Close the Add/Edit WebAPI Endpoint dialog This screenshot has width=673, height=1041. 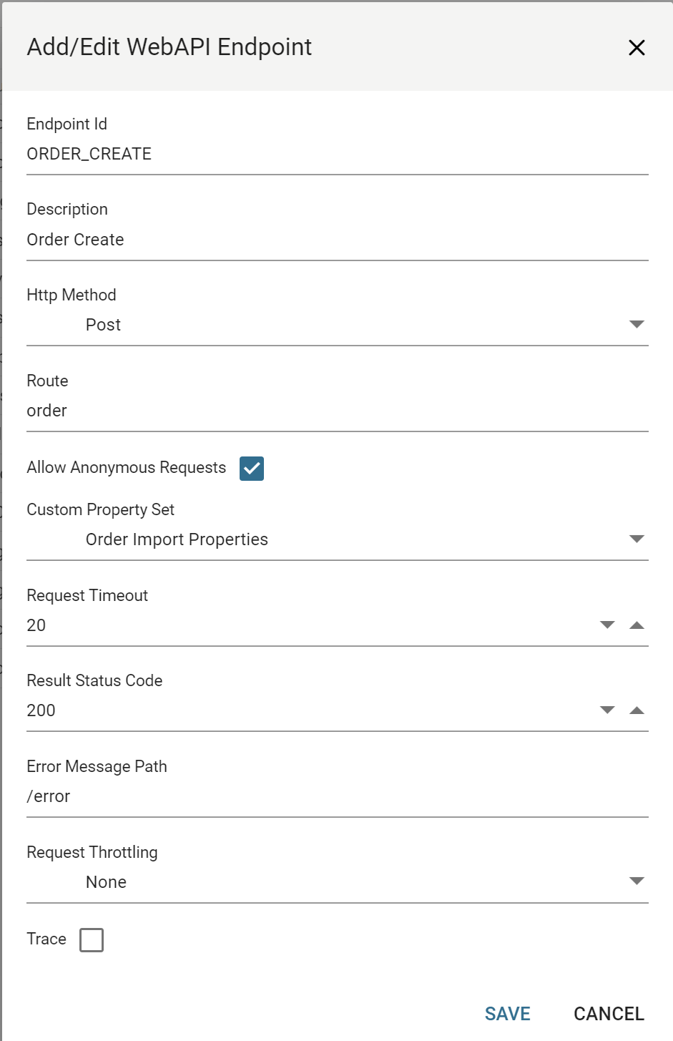pos(637,48)
